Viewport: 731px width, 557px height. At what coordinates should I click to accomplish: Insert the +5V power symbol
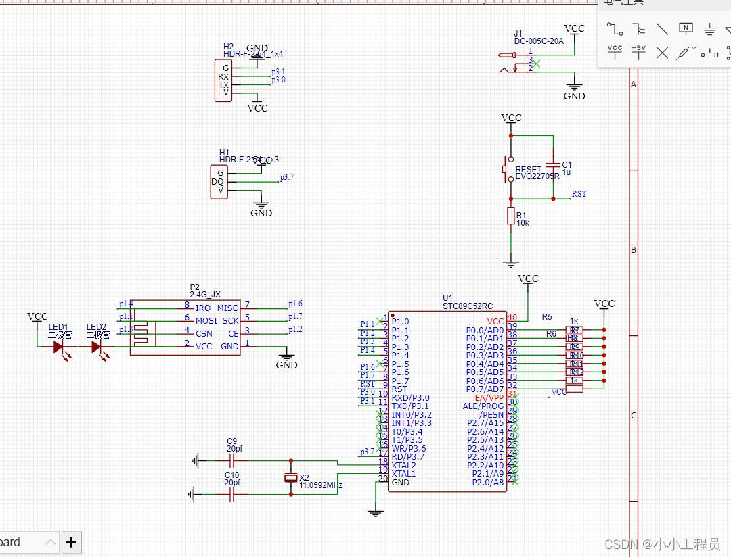(x=638, y=52)
